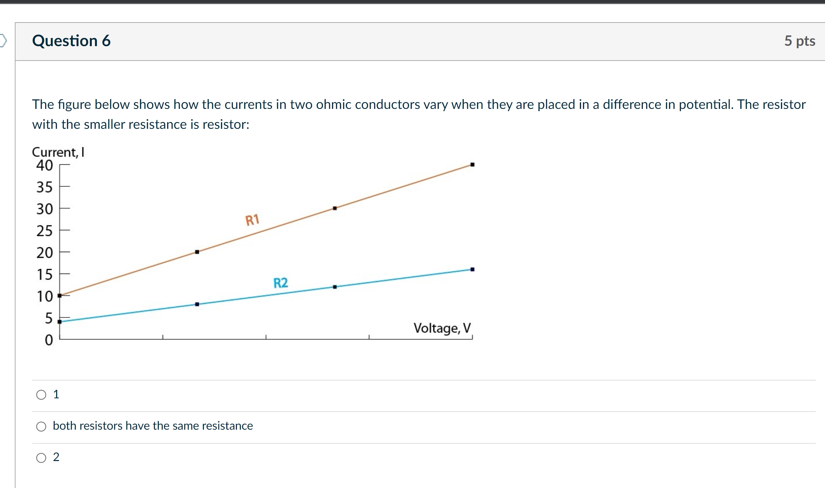Click the "Voltage, V" axis label
Screen dimensions: 825x488
point(442,328)
